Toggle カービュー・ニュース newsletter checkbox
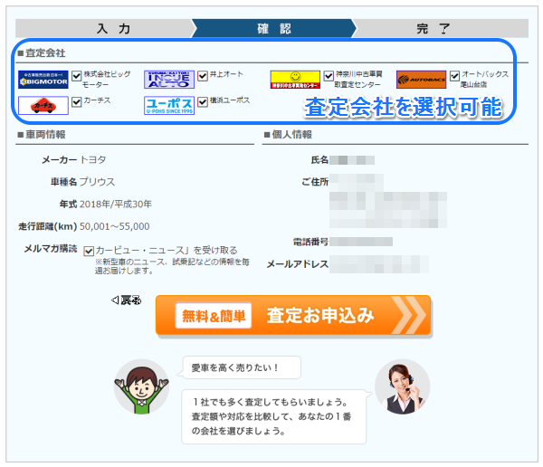The image size is (543, 467). click(89, 251)
